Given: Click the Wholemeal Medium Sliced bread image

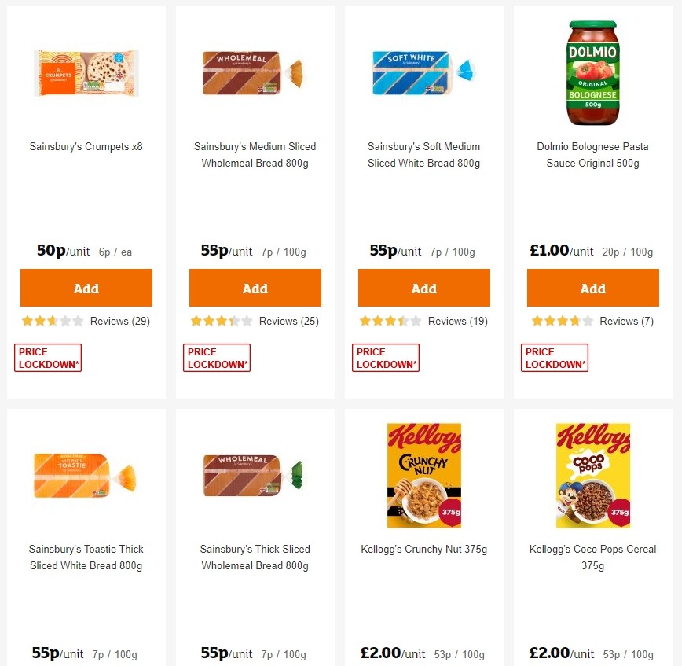Looking at the screenshot, I should point(255,72).
